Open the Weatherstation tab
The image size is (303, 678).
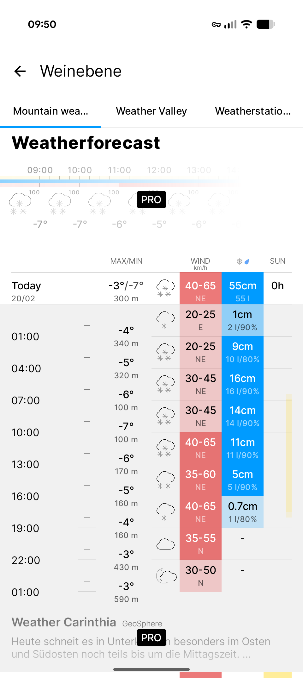[x=253, y=111]
